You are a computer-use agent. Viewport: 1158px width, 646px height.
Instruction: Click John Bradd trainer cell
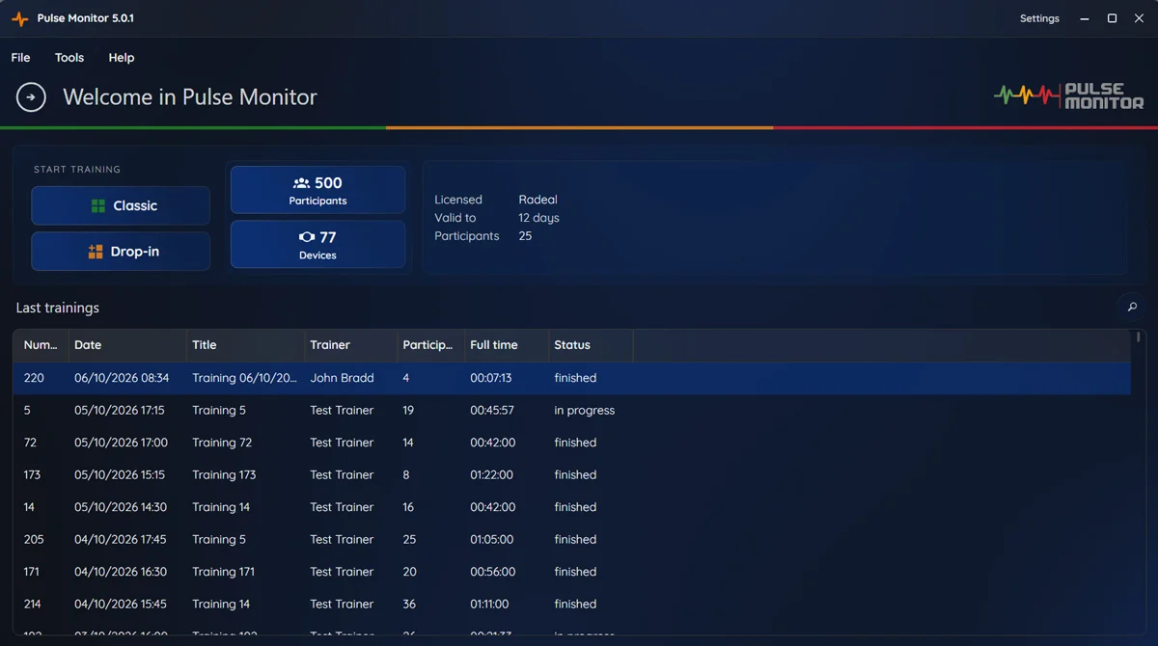pos(342,378)
